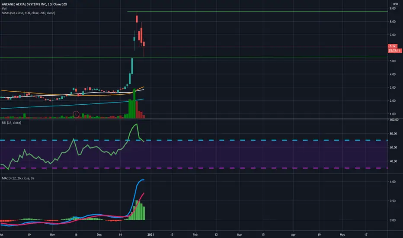Image resolution: width=403 pixels, height=238 pixels.
Task: Open the USD currency label on price axis
Action: pyautogui.click(x=395, y=4)
